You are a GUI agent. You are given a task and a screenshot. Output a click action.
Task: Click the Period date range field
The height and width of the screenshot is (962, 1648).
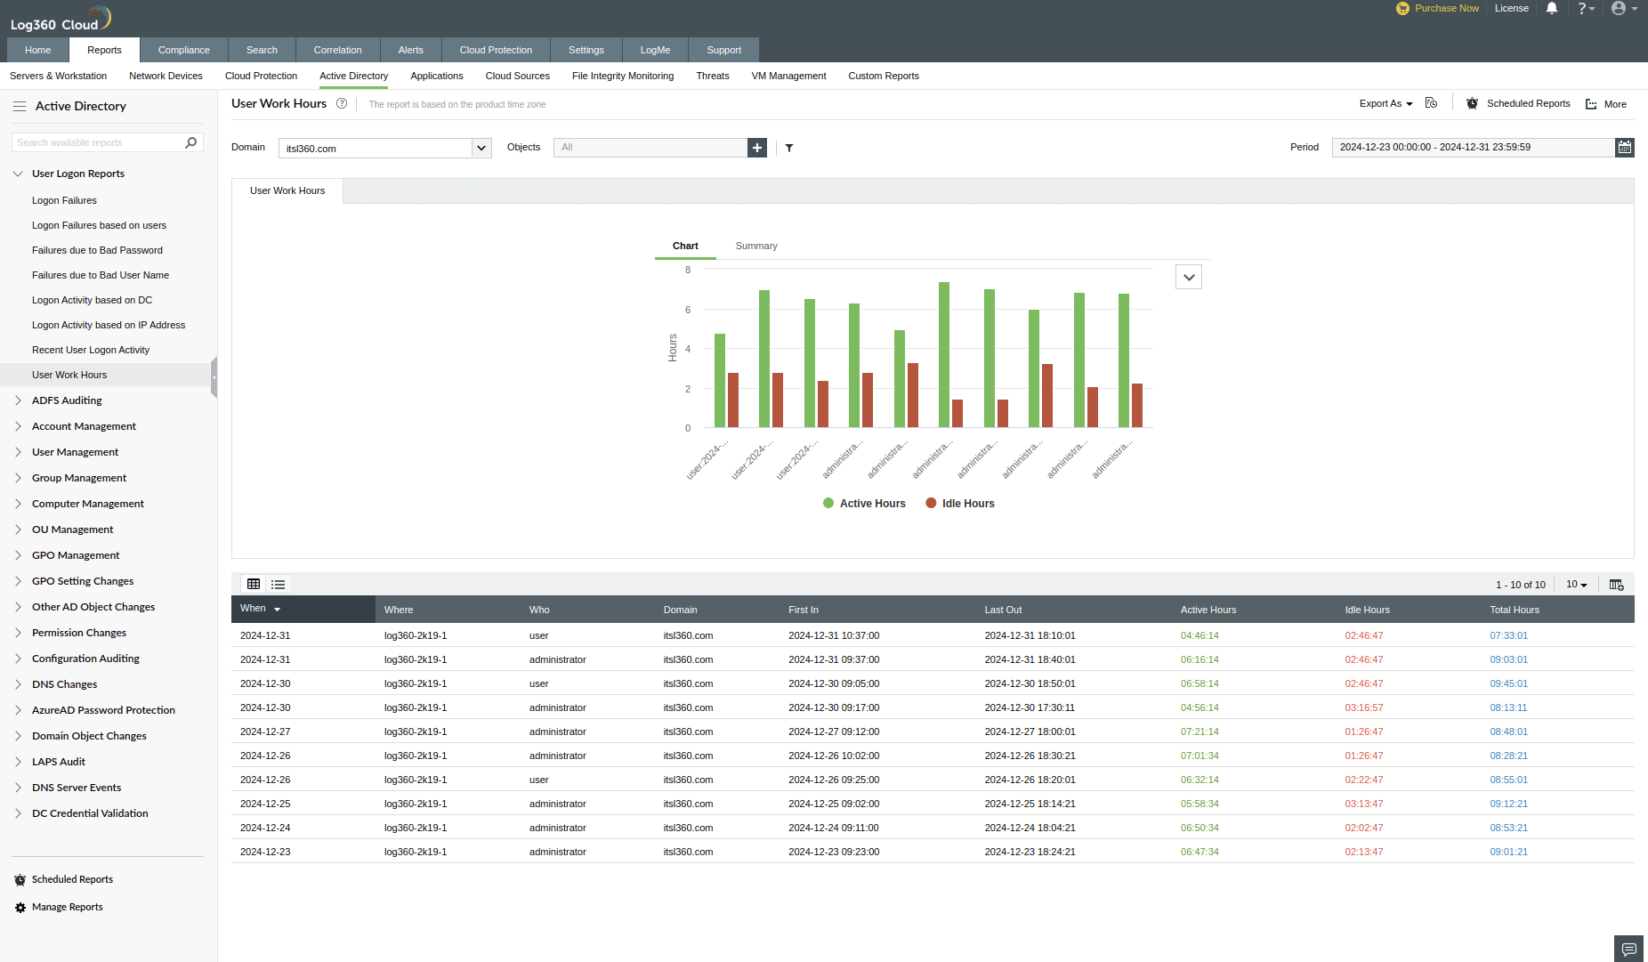pyautogui.click(x=1474, y=148)
